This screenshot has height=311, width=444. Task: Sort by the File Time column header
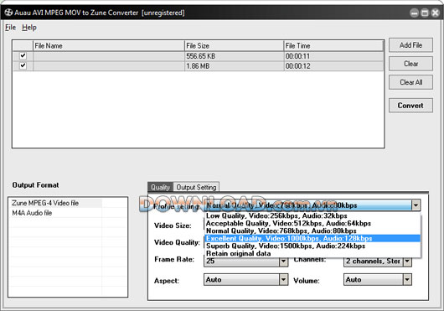pyautogui.click(x=333, y=46)
